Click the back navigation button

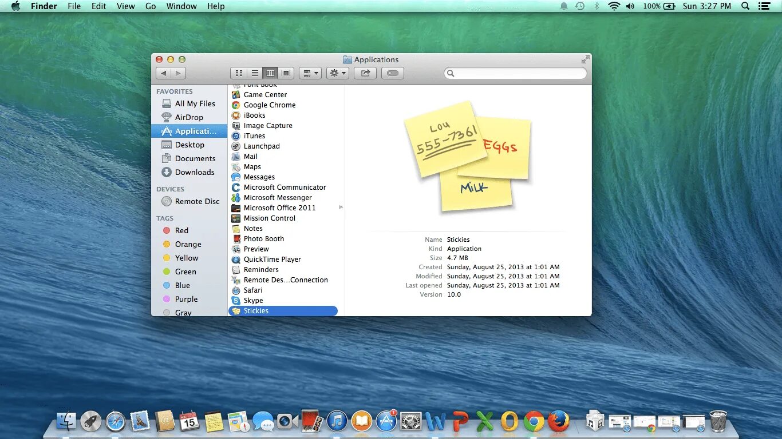[x=164, y=73]
